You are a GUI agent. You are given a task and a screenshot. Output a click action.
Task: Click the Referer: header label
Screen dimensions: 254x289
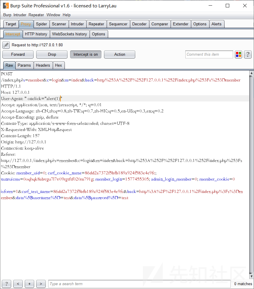(x=8, y=154)
